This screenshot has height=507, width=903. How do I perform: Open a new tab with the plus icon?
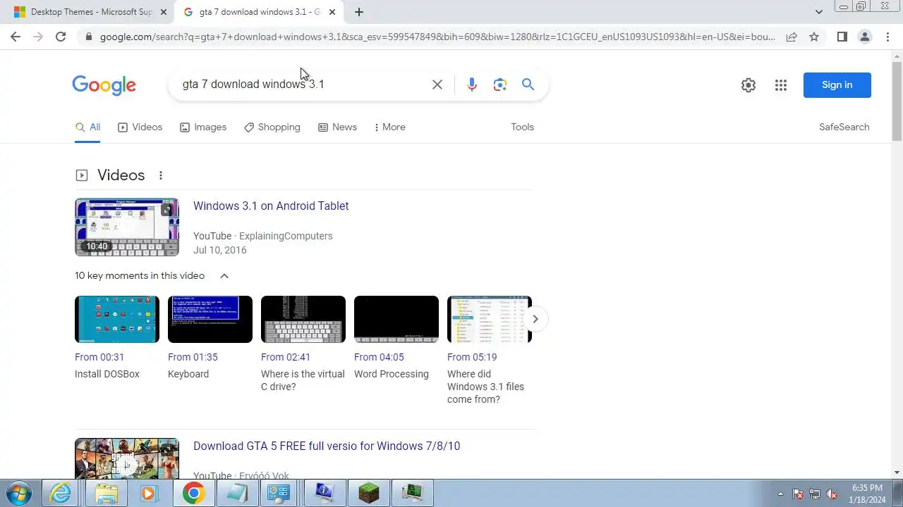click(359, 12)
